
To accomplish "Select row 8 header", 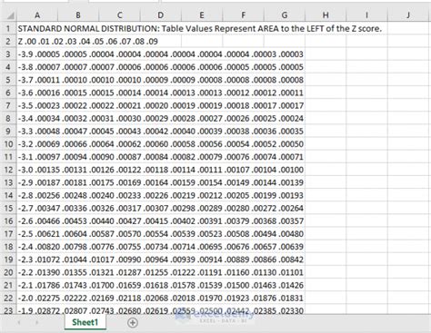I will 8,119.
